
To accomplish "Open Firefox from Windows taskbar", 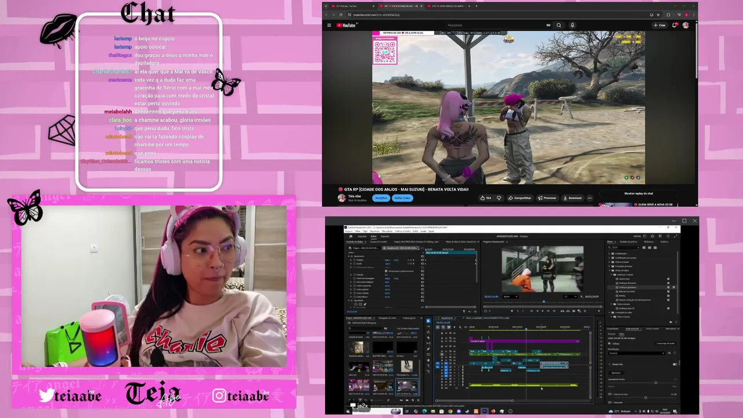I will [493, 411].
